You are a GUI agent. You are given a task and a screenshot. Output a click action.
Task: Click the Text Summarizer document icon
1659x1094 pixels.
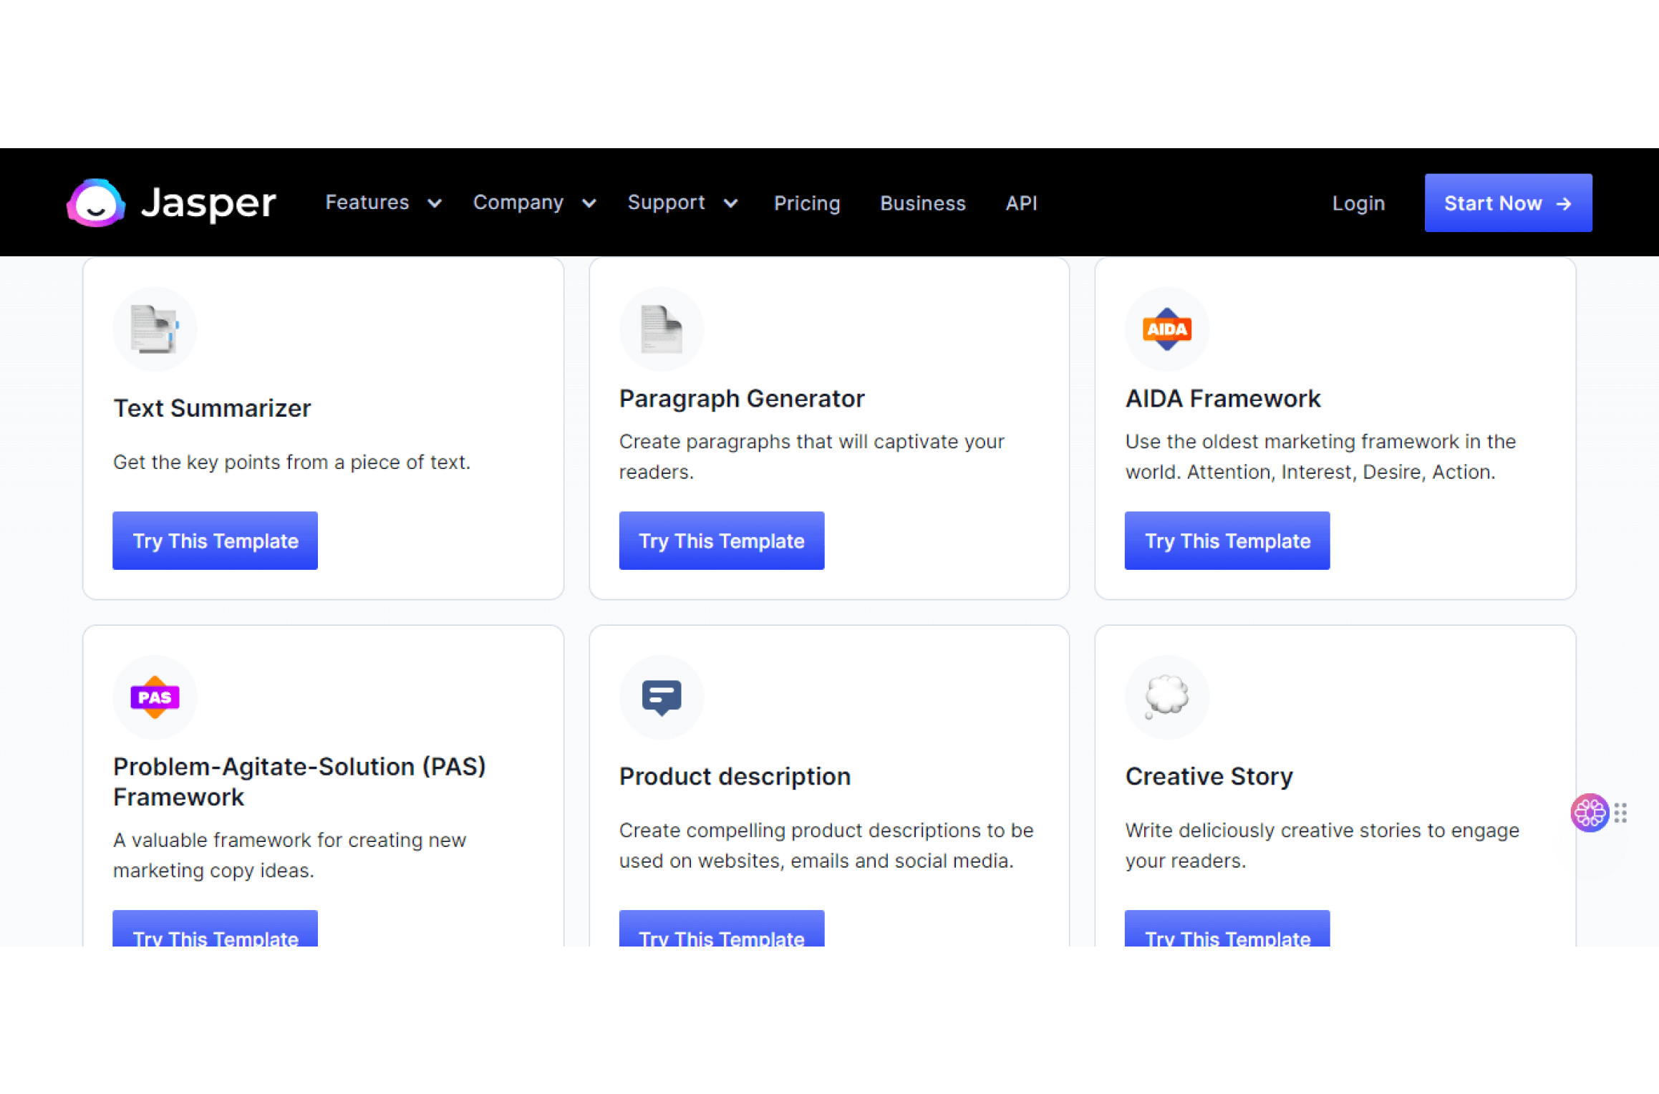click(155, 329)
